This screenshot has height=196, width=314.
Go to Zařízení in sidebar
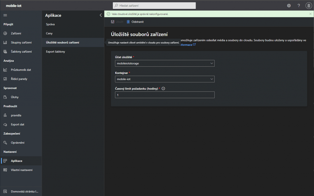(16, 33)
